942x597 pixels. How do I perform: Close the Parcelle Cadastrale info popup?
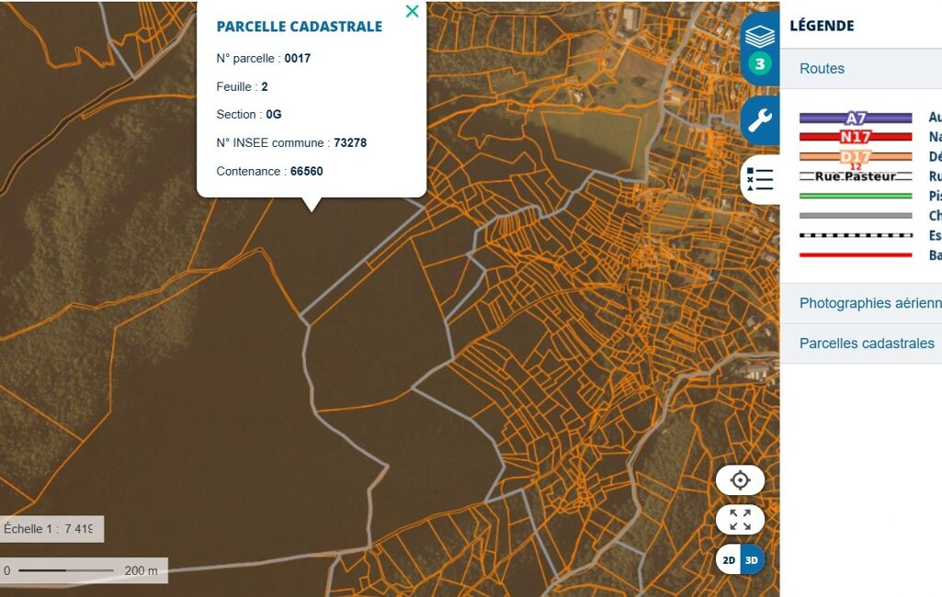click(412, 11)
